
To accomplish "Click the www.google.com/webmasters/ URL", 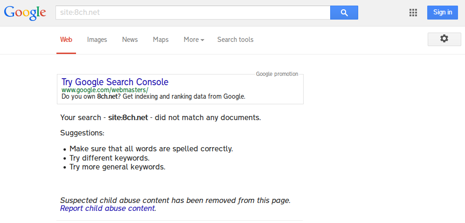I will pos(105,90).
